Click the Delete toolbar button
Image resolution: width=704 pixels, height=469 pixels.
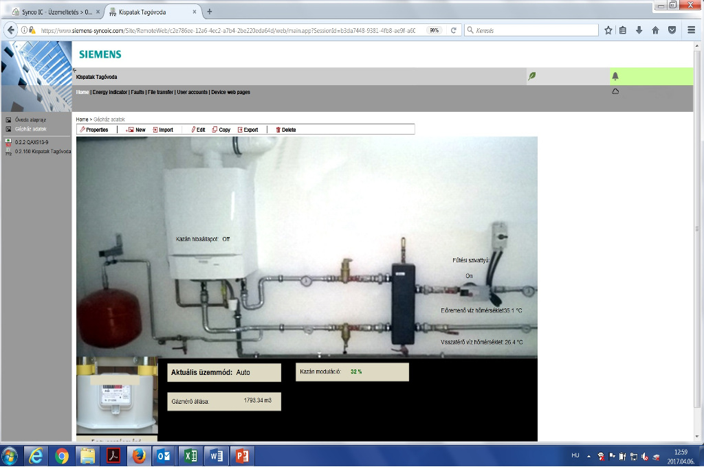(x=286, y=130)
